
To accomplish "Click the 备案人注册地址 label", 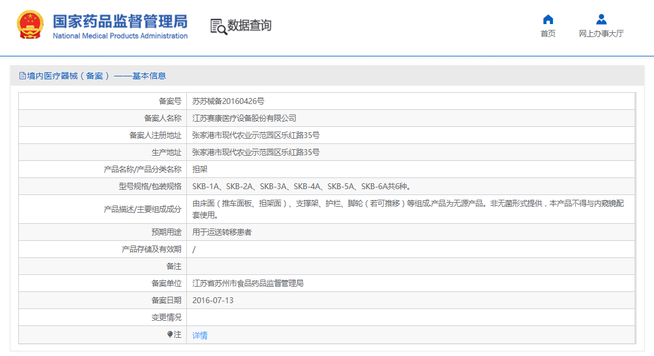I will pos(155,136).
